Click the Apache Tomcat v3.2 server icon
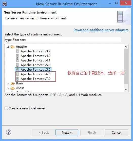This screenshot has width=133, height=141. tap(17, 51)
